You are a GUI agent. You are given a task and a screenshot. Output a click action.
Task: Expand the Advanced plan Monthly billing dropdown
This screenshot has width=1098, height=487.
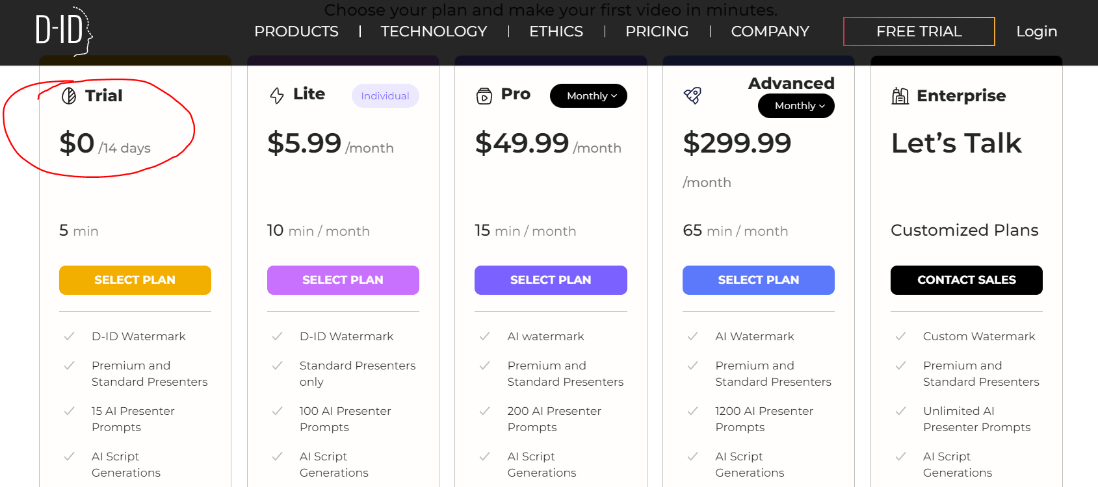(796, 106)
